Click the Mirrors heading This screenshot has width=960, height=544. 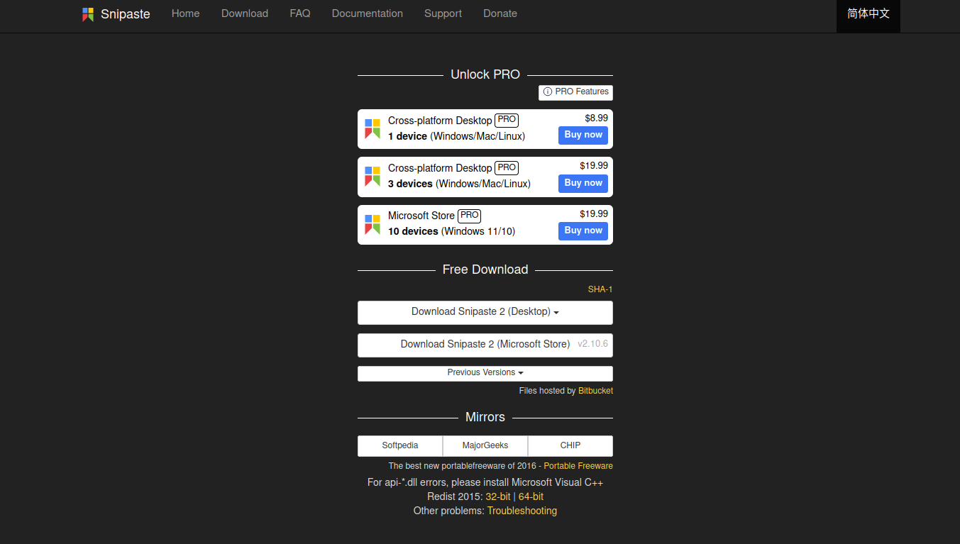(x=485, y=417)
